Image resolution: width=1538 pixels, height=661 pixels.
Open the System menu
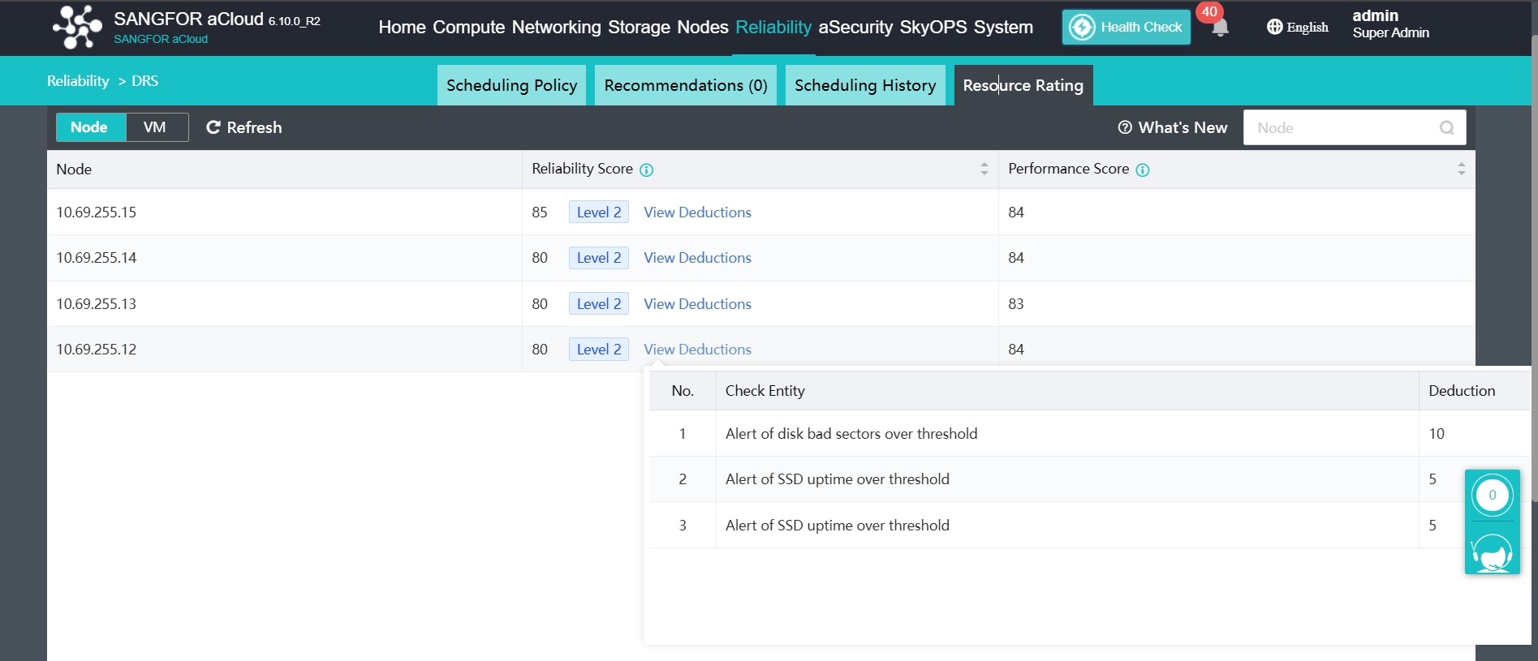coord(1003,27)
